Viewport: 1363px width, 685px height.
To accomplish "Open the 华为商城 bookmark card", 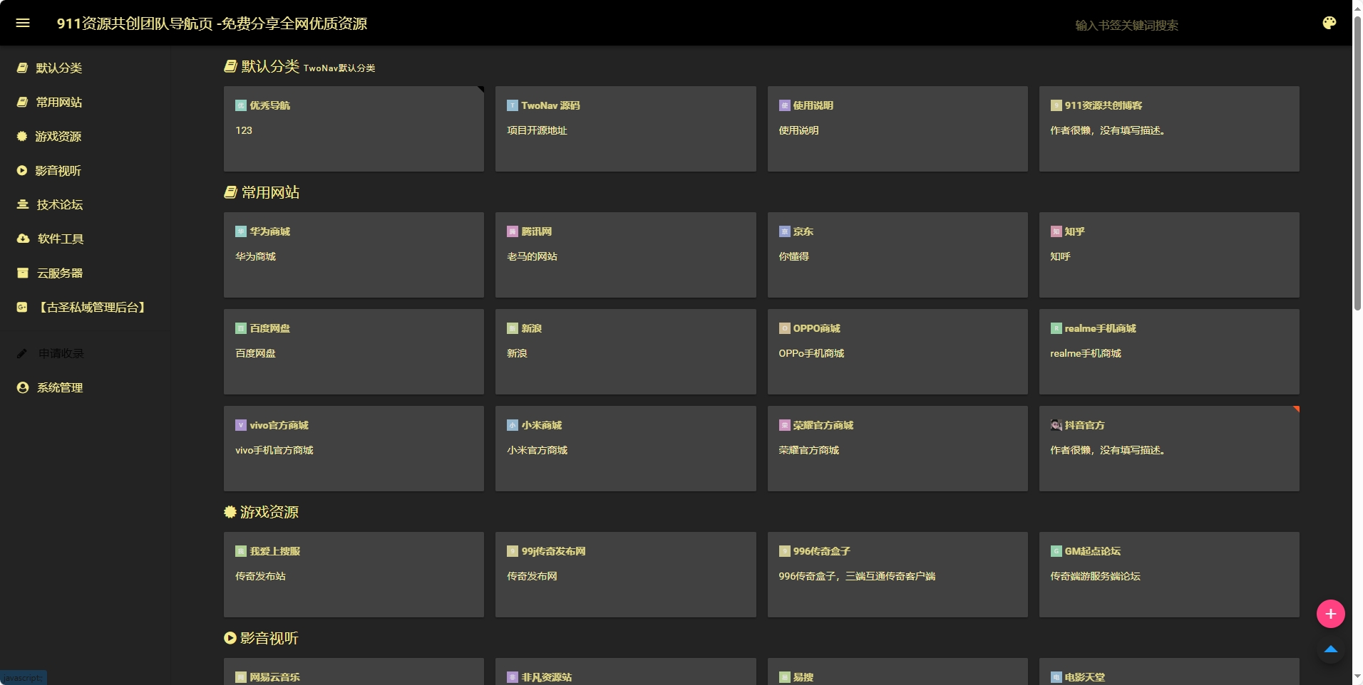I will click(x=354, y=255).
